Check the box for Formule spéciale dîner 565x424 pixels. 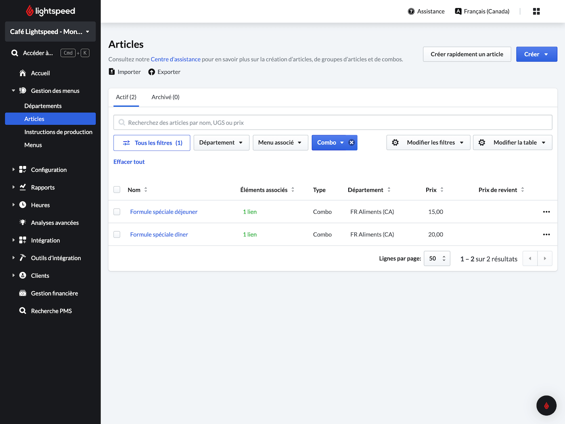tap(117, 234)
